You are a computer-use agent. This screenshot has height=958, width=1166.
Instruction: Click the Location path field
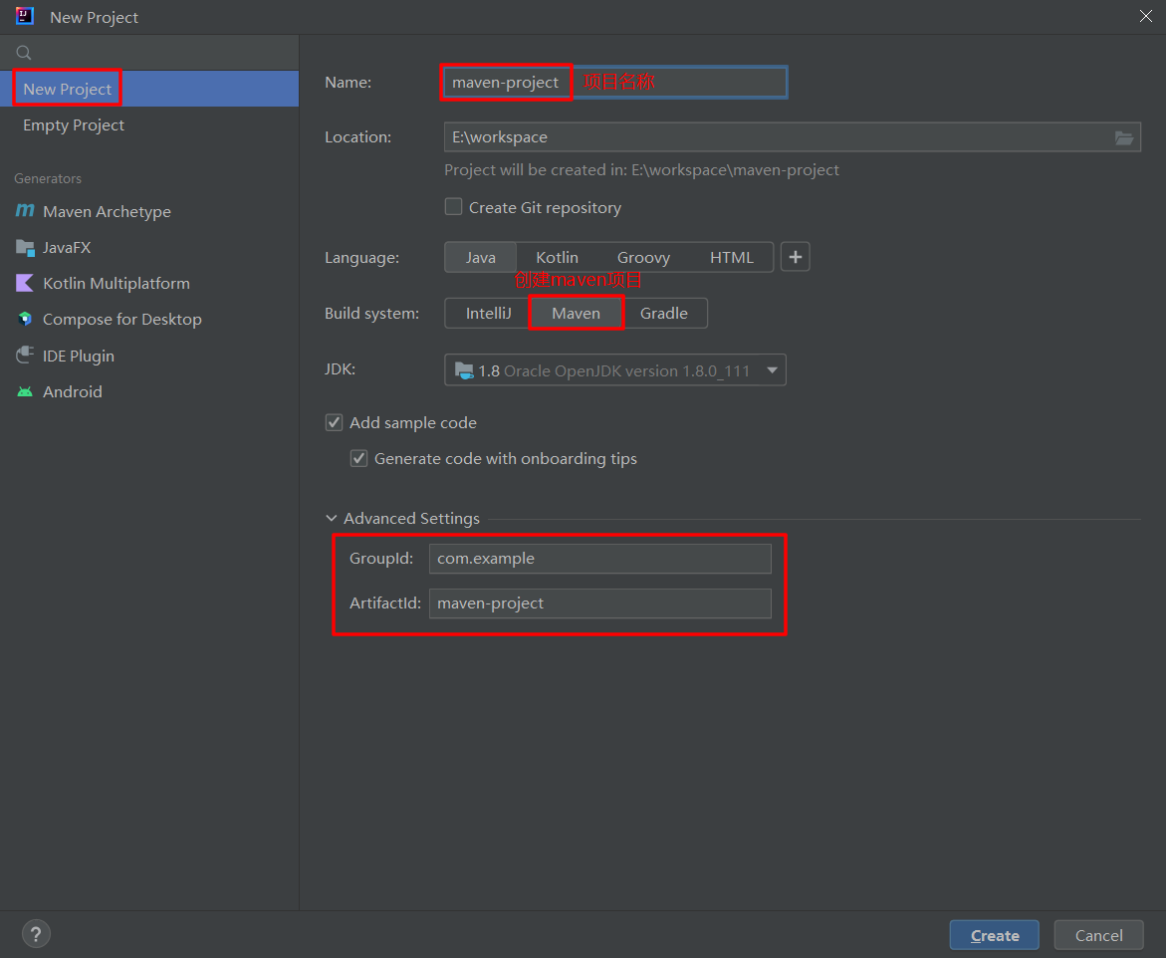click(792, 136)
